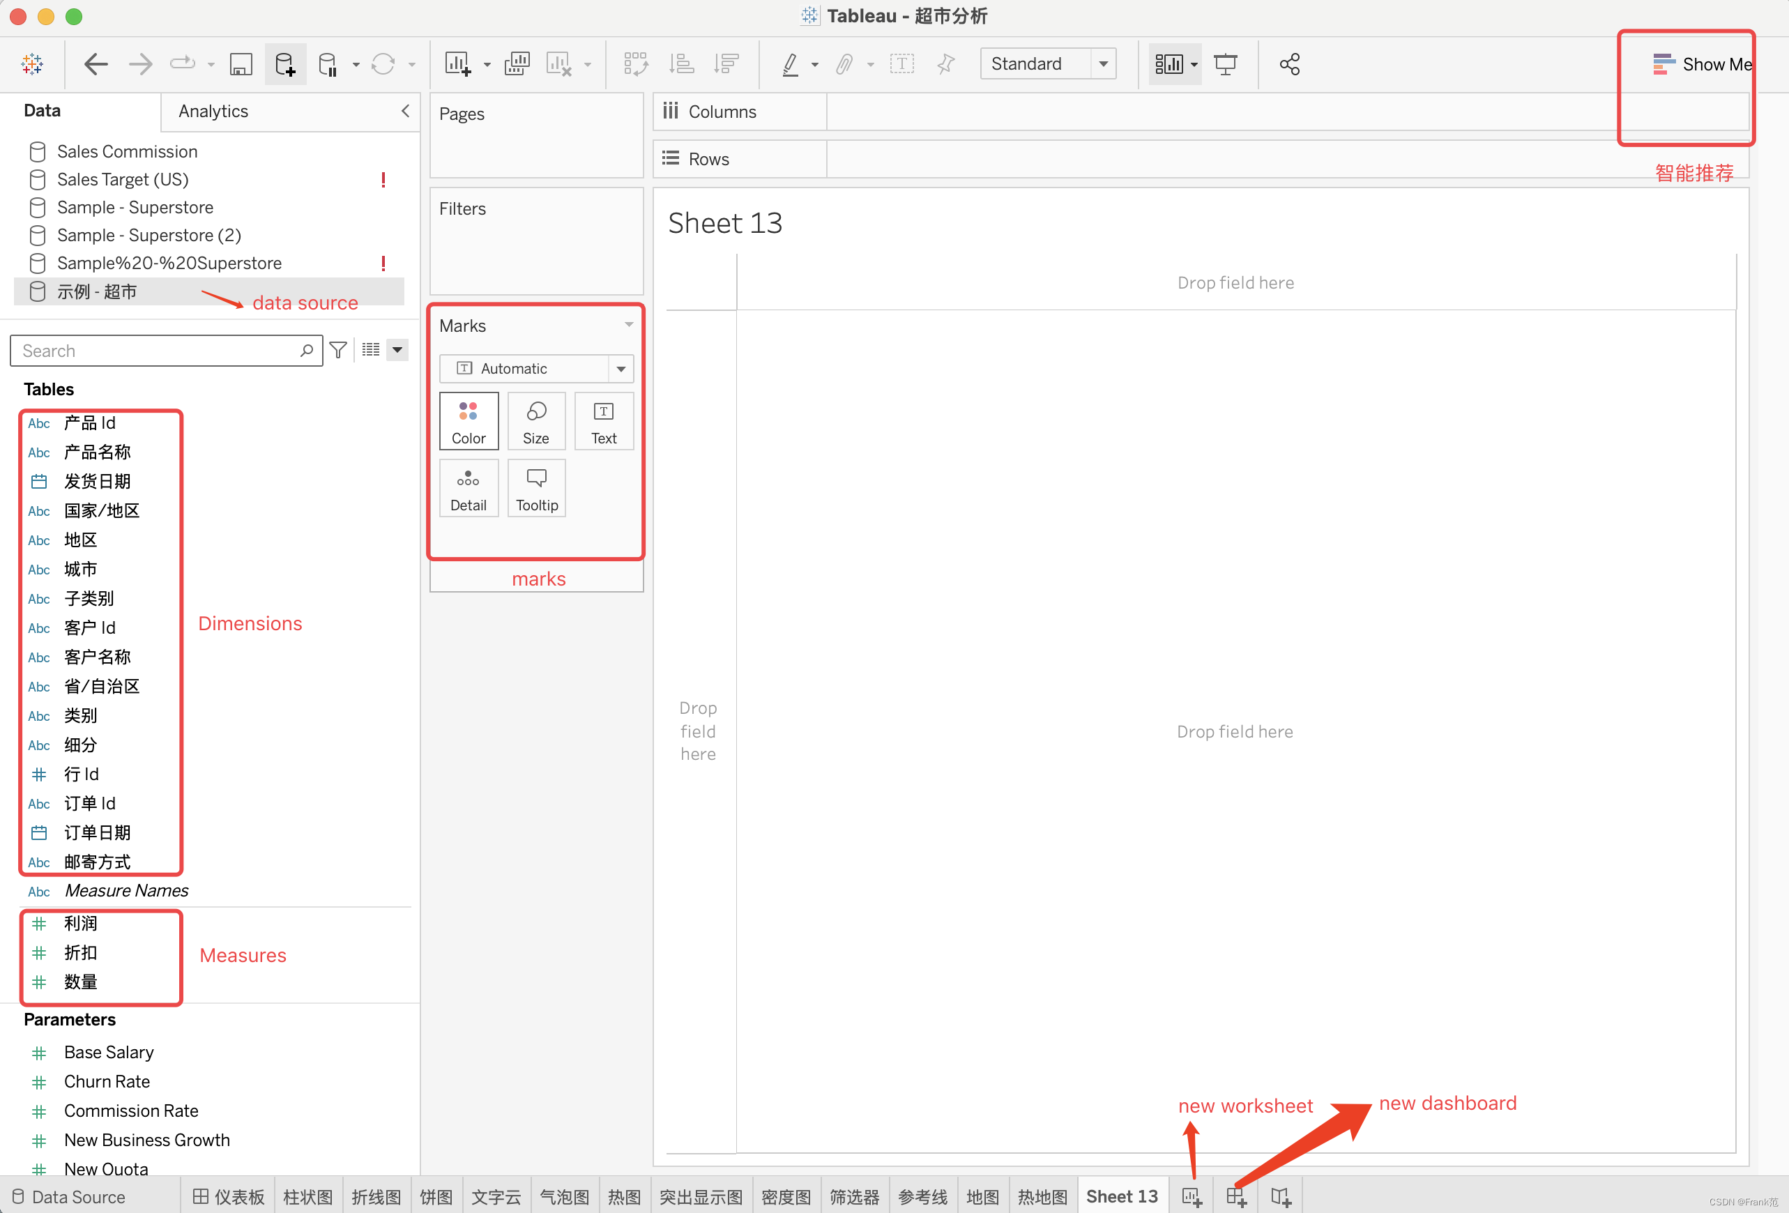This screenshot has width=1789, height=1213.
Task: Select the Measure Names field
Action: [126, 890]
